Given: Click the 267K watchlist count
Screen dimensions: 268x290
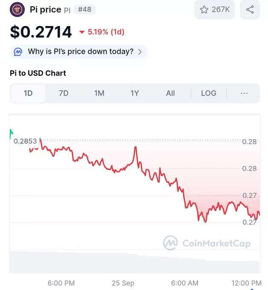Looking at the screenshot, I should coord(221,10).
